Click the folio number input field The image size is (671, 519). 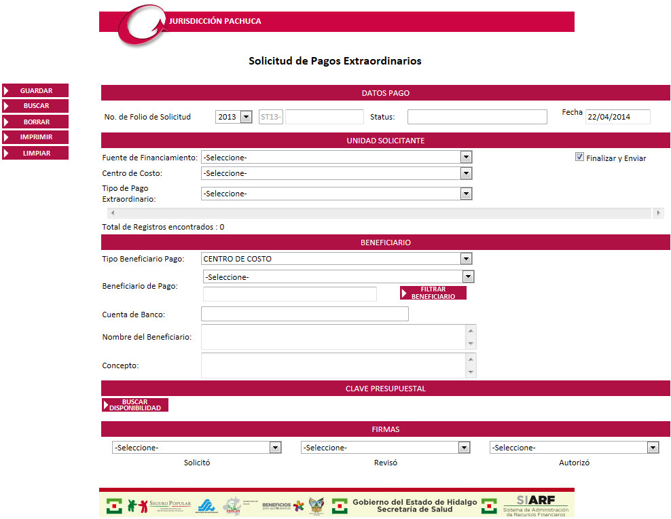point(325,117)
